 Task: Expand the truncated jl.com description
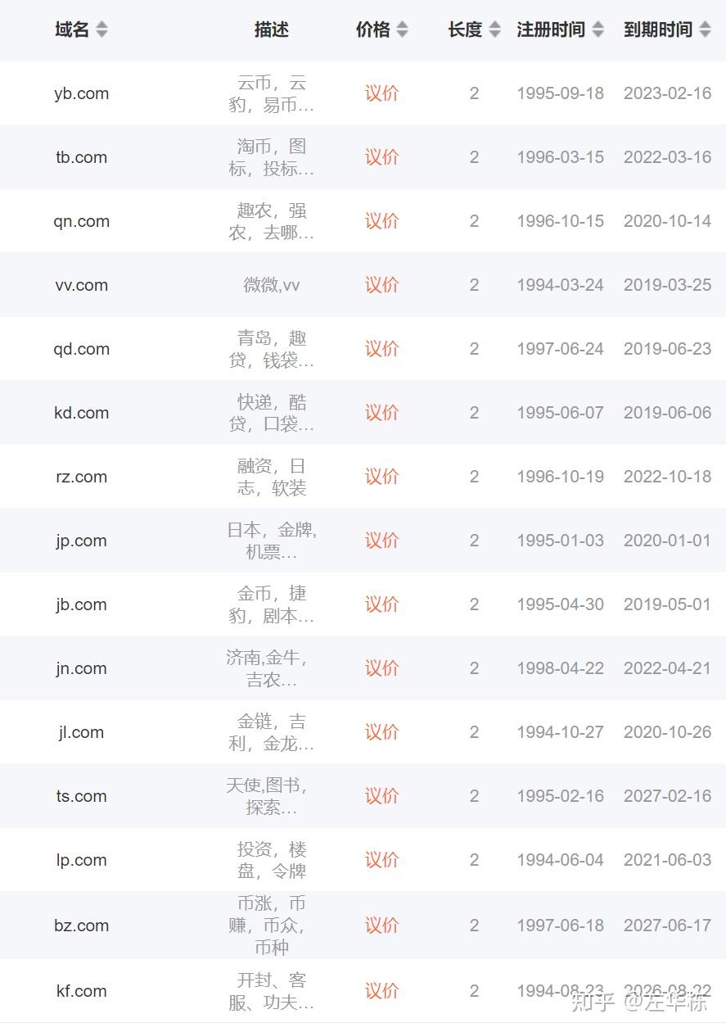point(272,744)
